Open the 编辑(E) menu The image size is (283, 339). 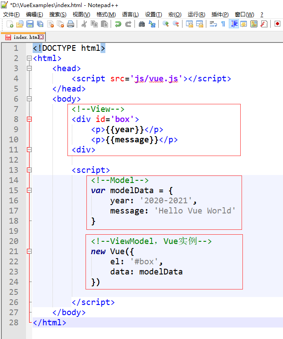click(x=34, y=15)
